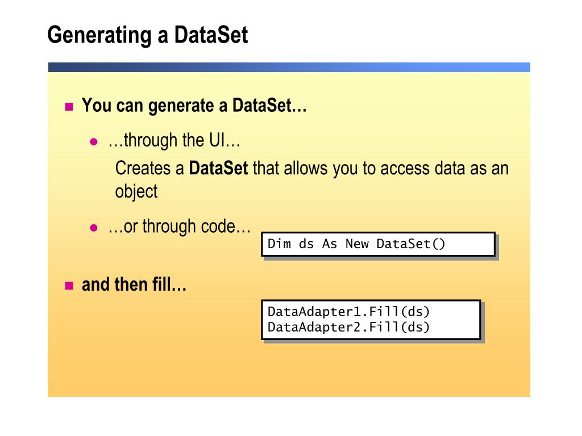Viewport: 582px width, 436px height.
Task: Select the 'and then fill…' heading
Action: point(134,285)
